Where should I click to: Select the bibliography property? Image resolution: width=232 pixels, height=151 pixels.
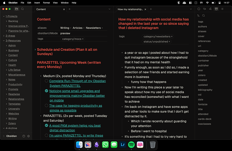(205, 90)
